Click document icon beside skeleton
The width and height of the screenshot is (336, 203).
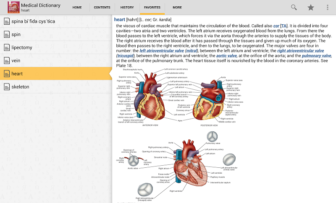pos(7,87)
